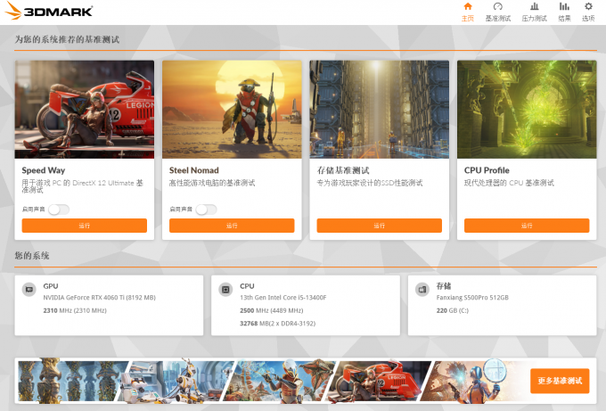The height and width of the screenshot is (411, 606).
Task: Select the 存储基准测试 card title
Action: [343, 170]
